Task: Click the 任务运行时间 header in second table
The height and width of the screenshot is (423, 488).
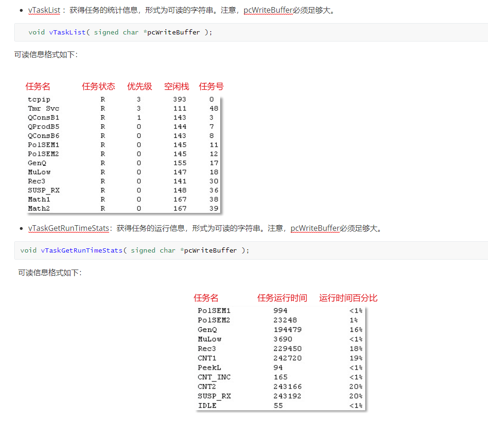Action: click(x=282, y=298)
